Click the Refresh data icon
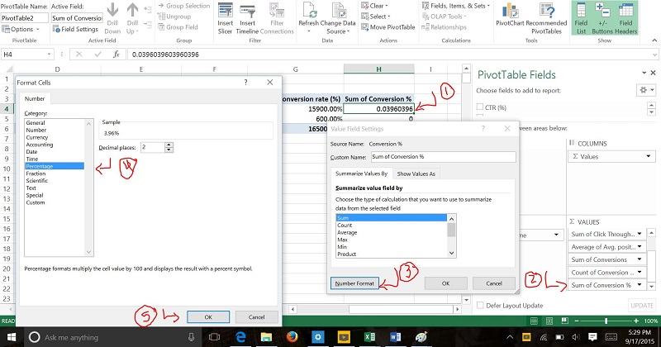661x347 pixels. pyautogui.click(x=308, y=11)
